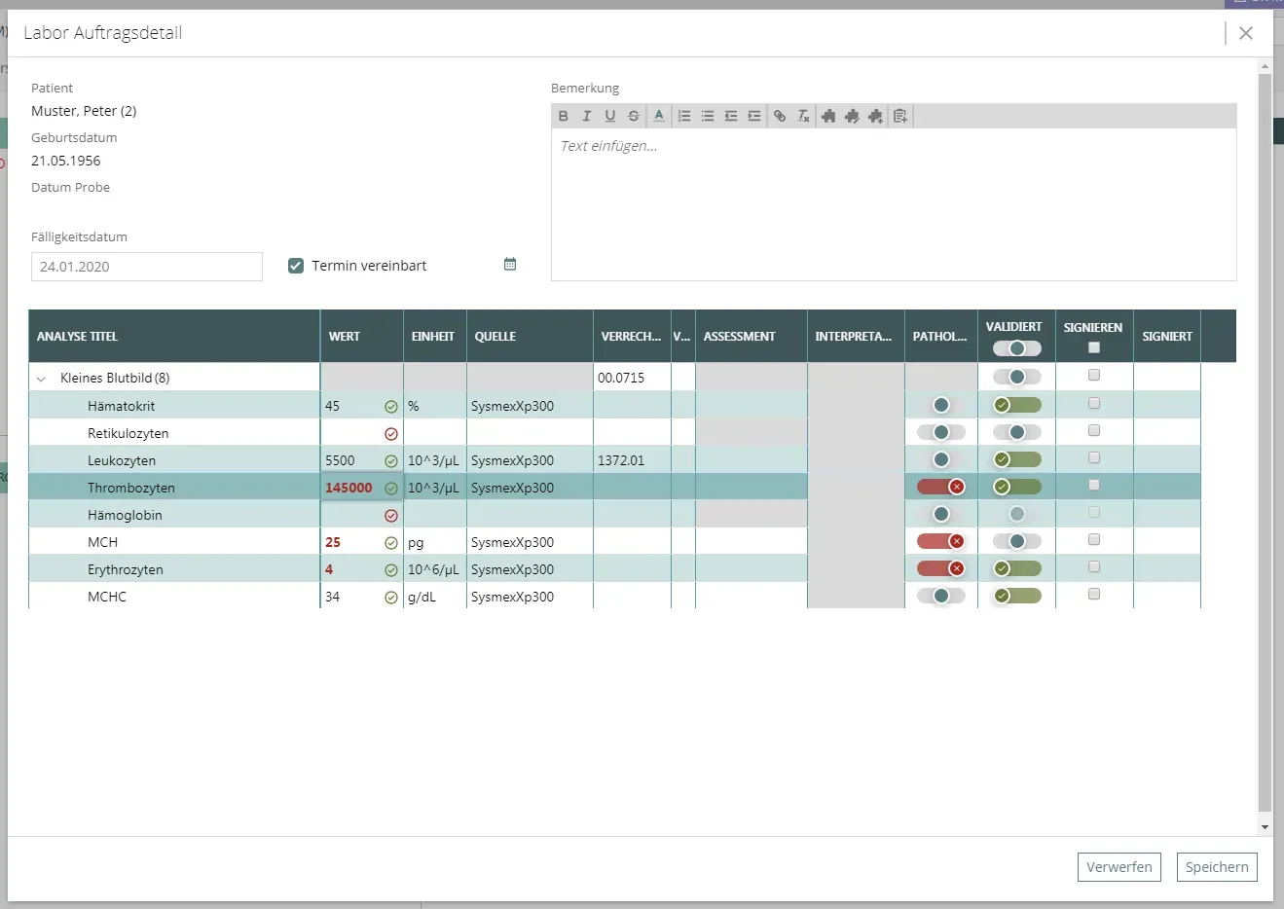Screen dimensions: 1284x909
Task: Decrease indent in Bemerkung editor
Action: (731, 116)
